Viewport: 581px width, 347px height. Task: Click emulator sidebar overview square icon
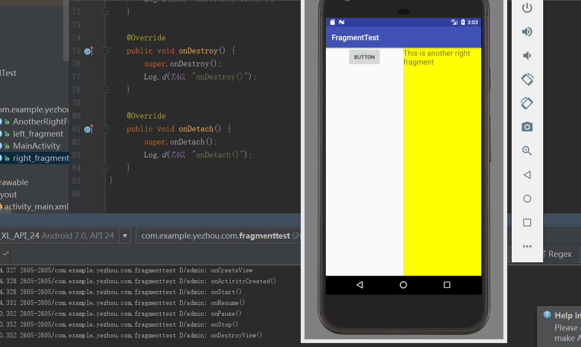pos(527,223)
